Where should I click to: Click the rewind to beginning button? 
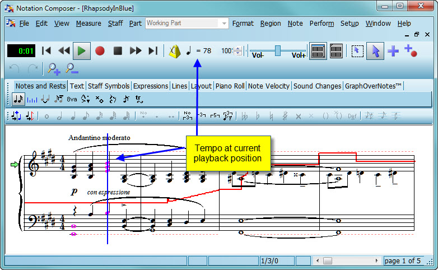(x=47, y=50)
